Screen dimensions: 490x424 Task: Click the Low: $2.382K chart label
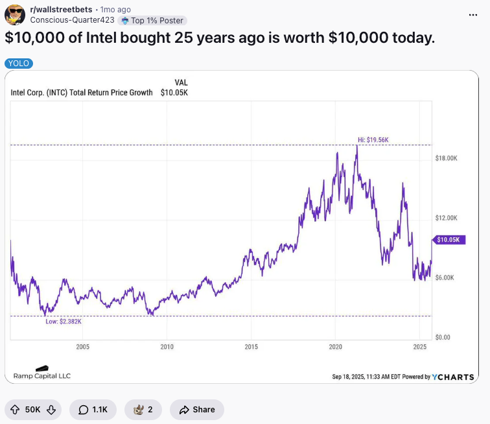click(x=64, y=322)
